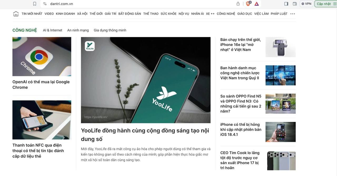Click the Brave Rewards triangle icon
337x176 pixels.
[x=257, y=4]
